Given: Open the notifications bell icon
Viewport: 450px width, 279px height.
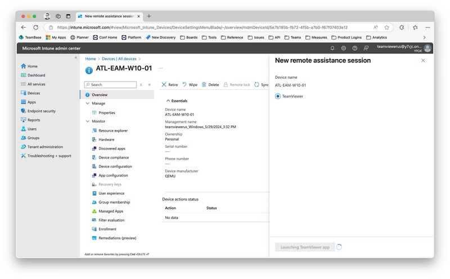Looking at the screenshot, I should click(x=332, y=48).
